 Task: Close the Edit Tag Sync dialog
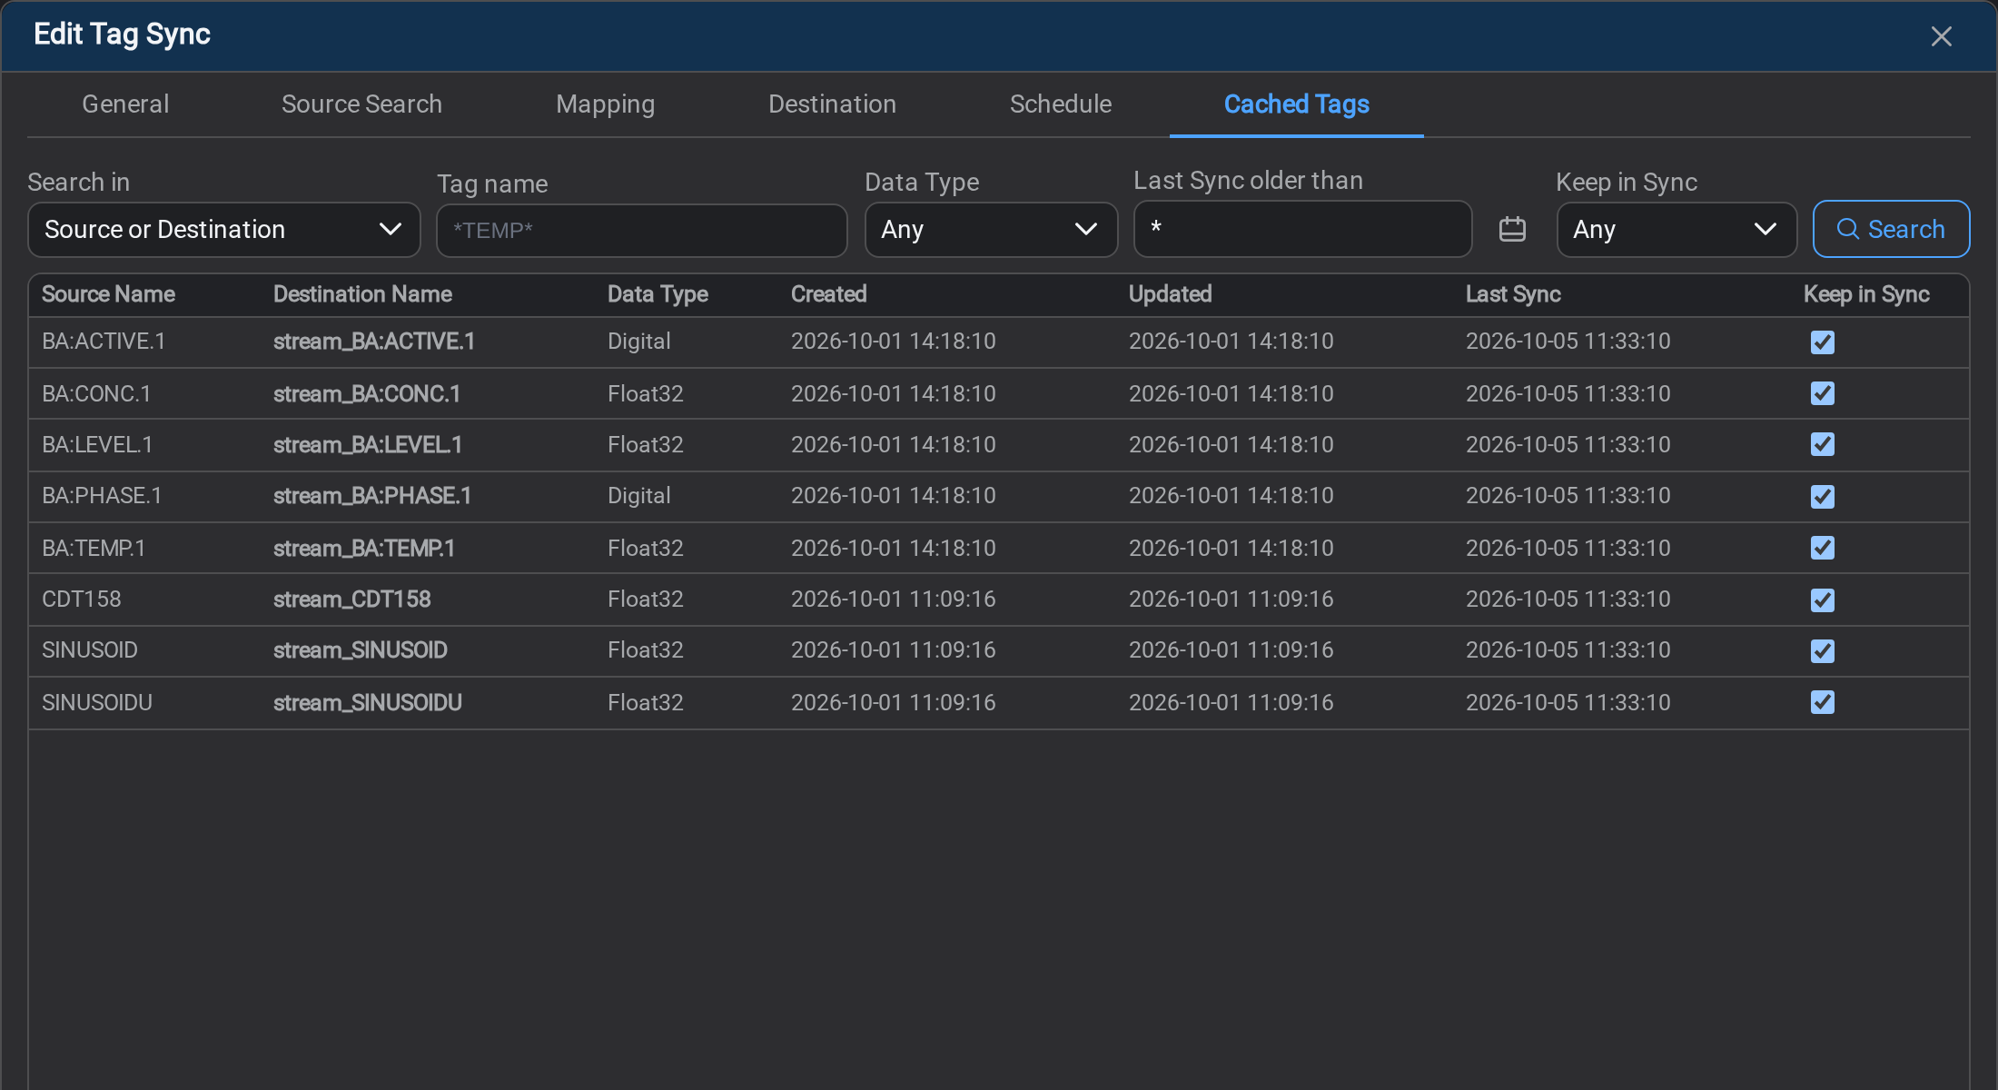(1941, 36)
